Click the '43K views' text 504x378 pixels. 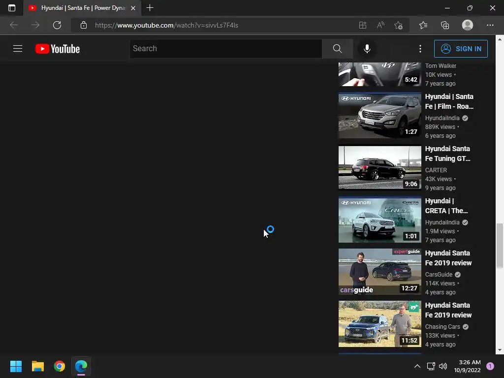(439, 179)
